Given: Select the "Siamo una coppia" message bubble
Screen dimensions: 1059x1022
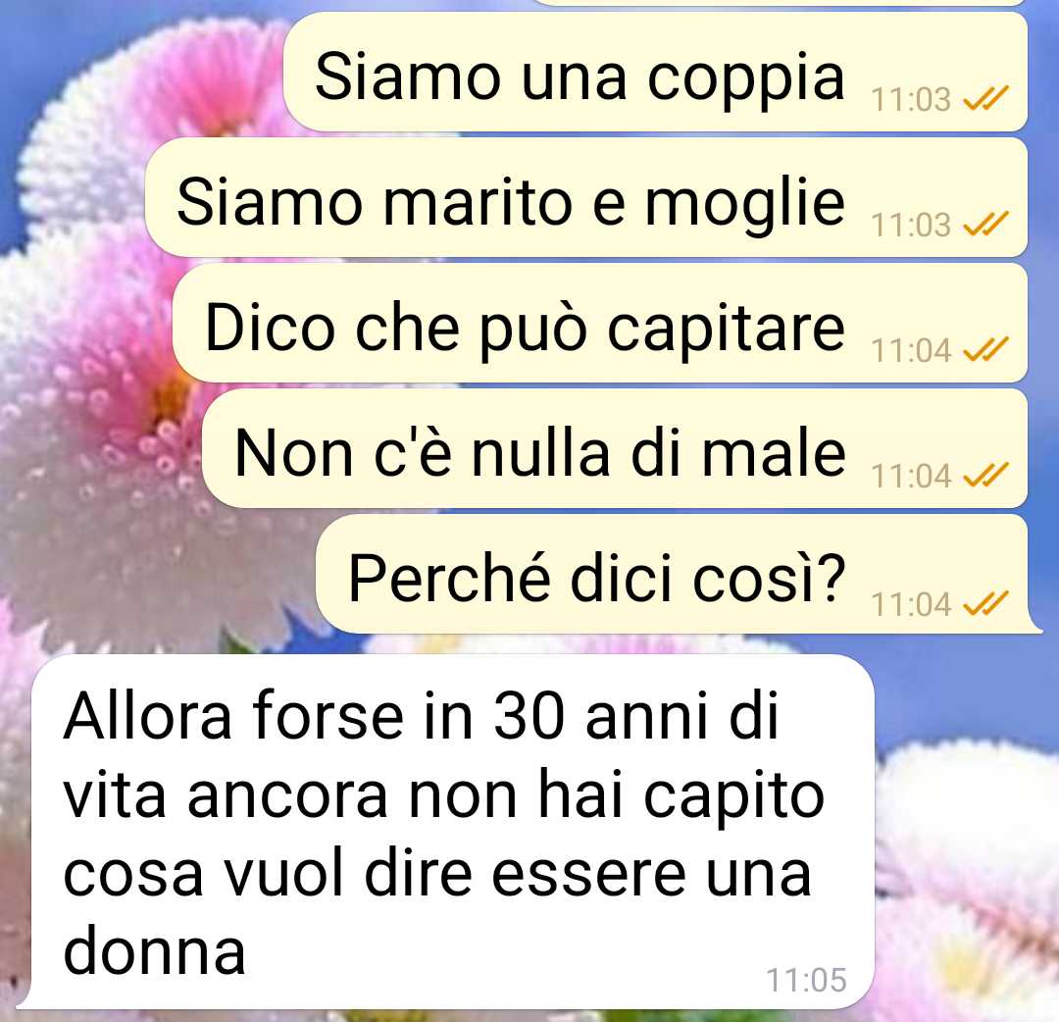Looking at the screenshot, I should click(x=655, y=72).
